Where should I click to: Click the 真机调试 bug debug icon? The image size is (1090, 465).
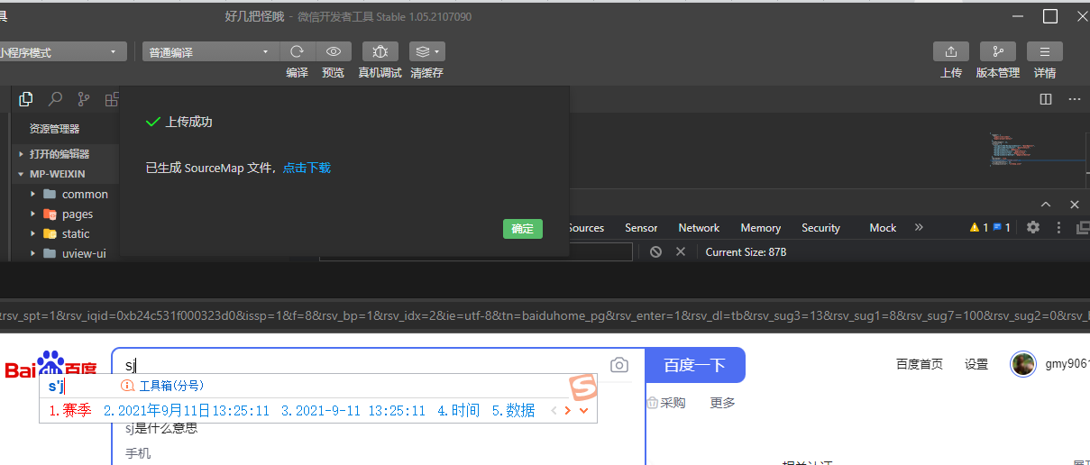380,51
